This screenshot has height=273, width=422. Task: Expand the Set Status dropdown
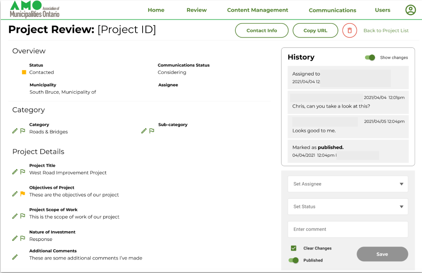(x=347, y=207)
